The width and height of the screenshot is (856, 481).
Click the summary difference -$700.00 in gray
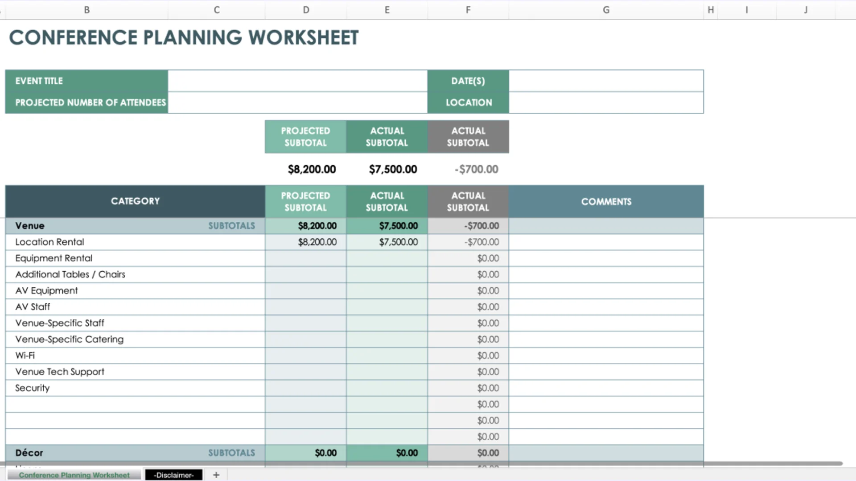coord(477,169)
